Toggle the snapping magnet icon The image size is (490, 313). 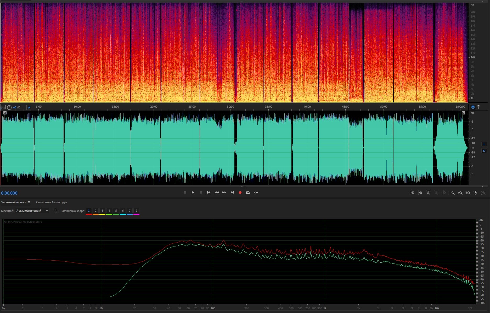(x=473, y=107)
